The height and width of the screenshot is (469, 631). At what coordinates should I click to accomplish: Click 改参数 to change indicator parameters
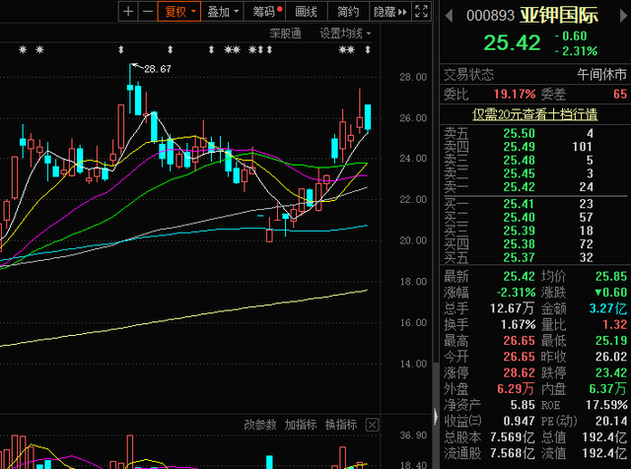point(260,425)
